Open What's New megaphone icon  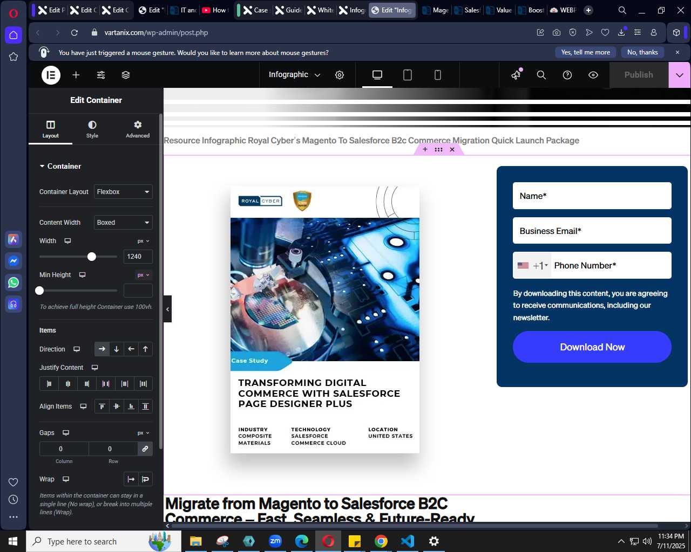click(x=516, y=75)
